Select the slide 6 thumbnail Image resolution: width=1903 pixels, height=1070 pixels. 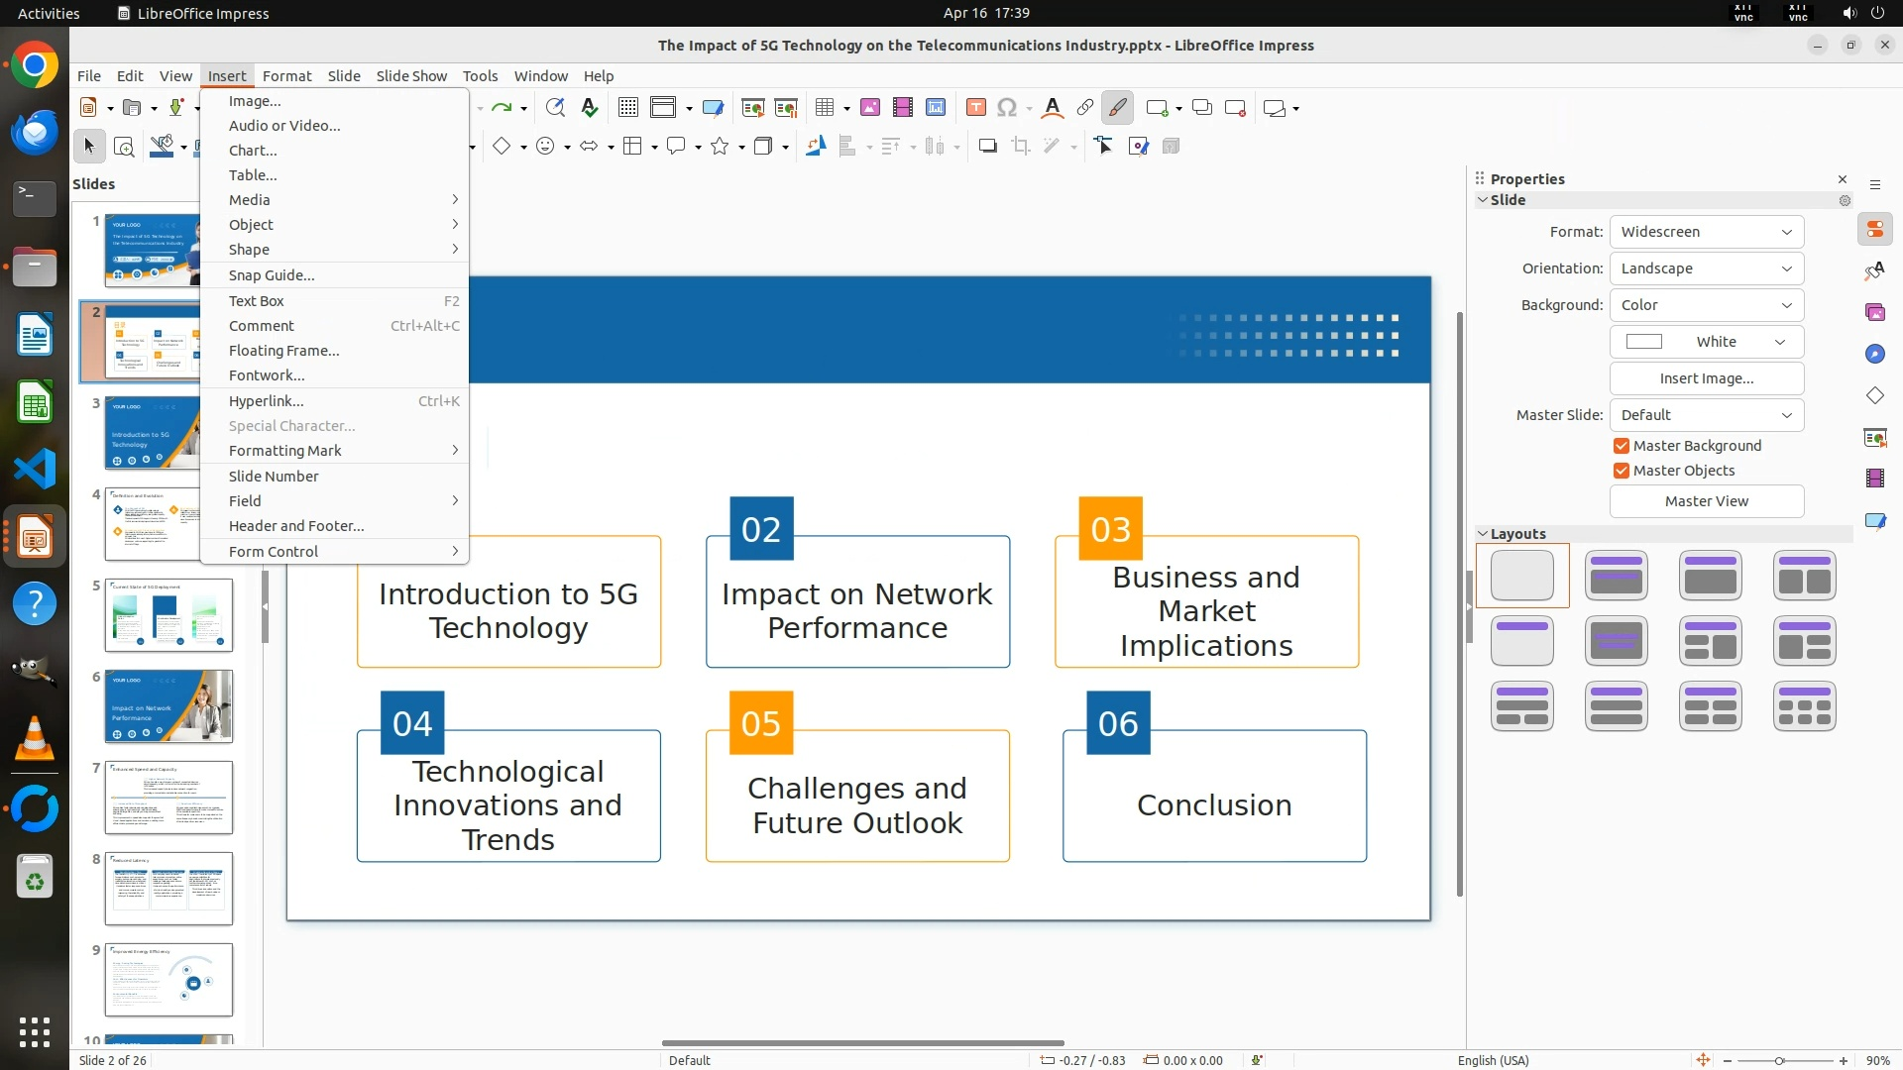[168, 706]
